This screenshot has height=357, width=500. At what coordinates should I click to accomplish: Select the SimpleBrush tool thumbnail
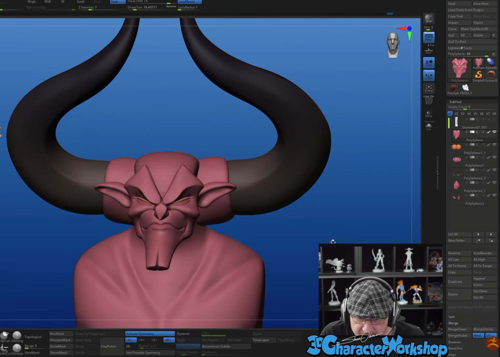pos(478,76)
